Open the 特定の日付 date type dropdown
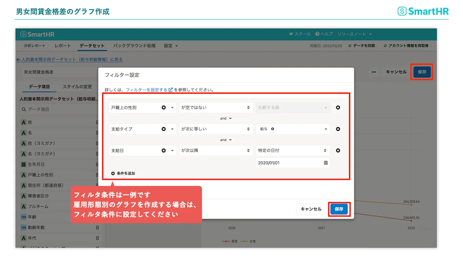Screen dimensions: 463x260 point(293,150)
